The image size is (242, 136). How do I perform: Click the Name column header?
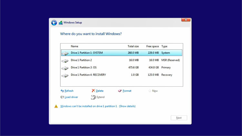(x=75, y=46)
